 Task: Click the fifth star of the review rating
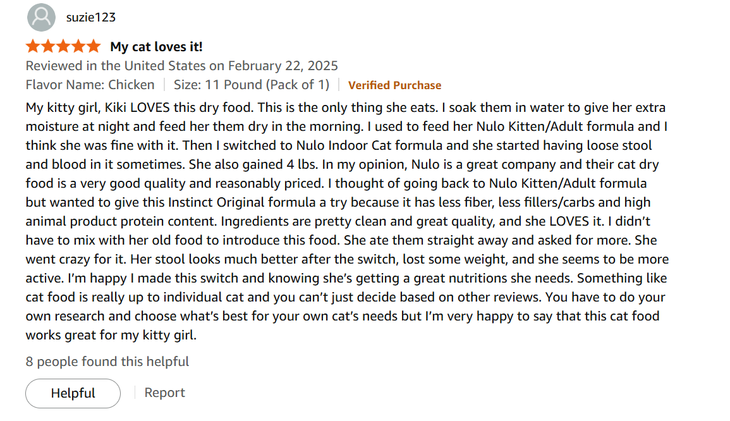tap(94, 46)
